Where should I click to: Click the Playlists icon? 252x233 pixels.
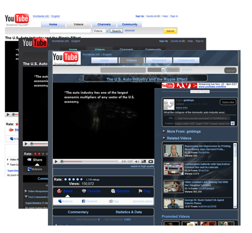tap(113, 191)
